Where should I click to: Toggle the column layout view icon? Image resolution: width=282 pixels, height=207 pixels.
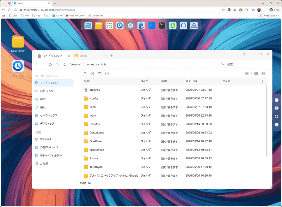(x=256, y=73)
